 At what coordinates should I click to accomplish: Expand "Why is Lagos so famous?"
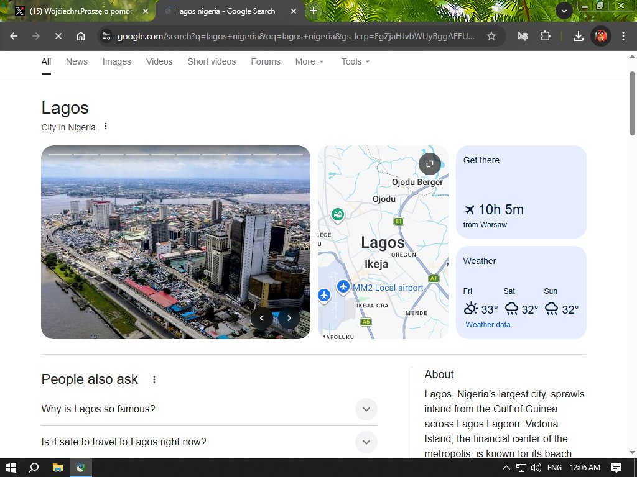(x=366, y=409)
